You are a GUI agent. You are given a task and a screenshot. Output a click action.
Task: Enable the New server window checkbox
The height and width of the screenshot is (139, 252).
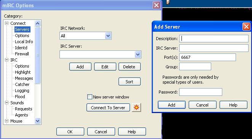(90, 97)
